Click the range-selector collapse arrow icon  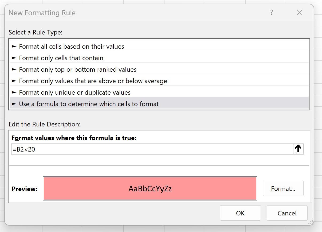tap(298, 149)
